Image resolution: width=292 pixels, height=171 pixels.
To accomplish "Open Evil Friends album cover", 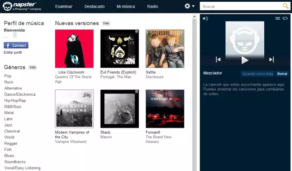I will pos(119,49).
